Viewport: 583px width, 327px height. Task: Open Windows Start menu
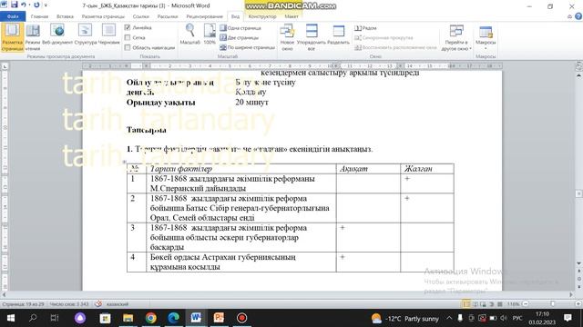10,318
